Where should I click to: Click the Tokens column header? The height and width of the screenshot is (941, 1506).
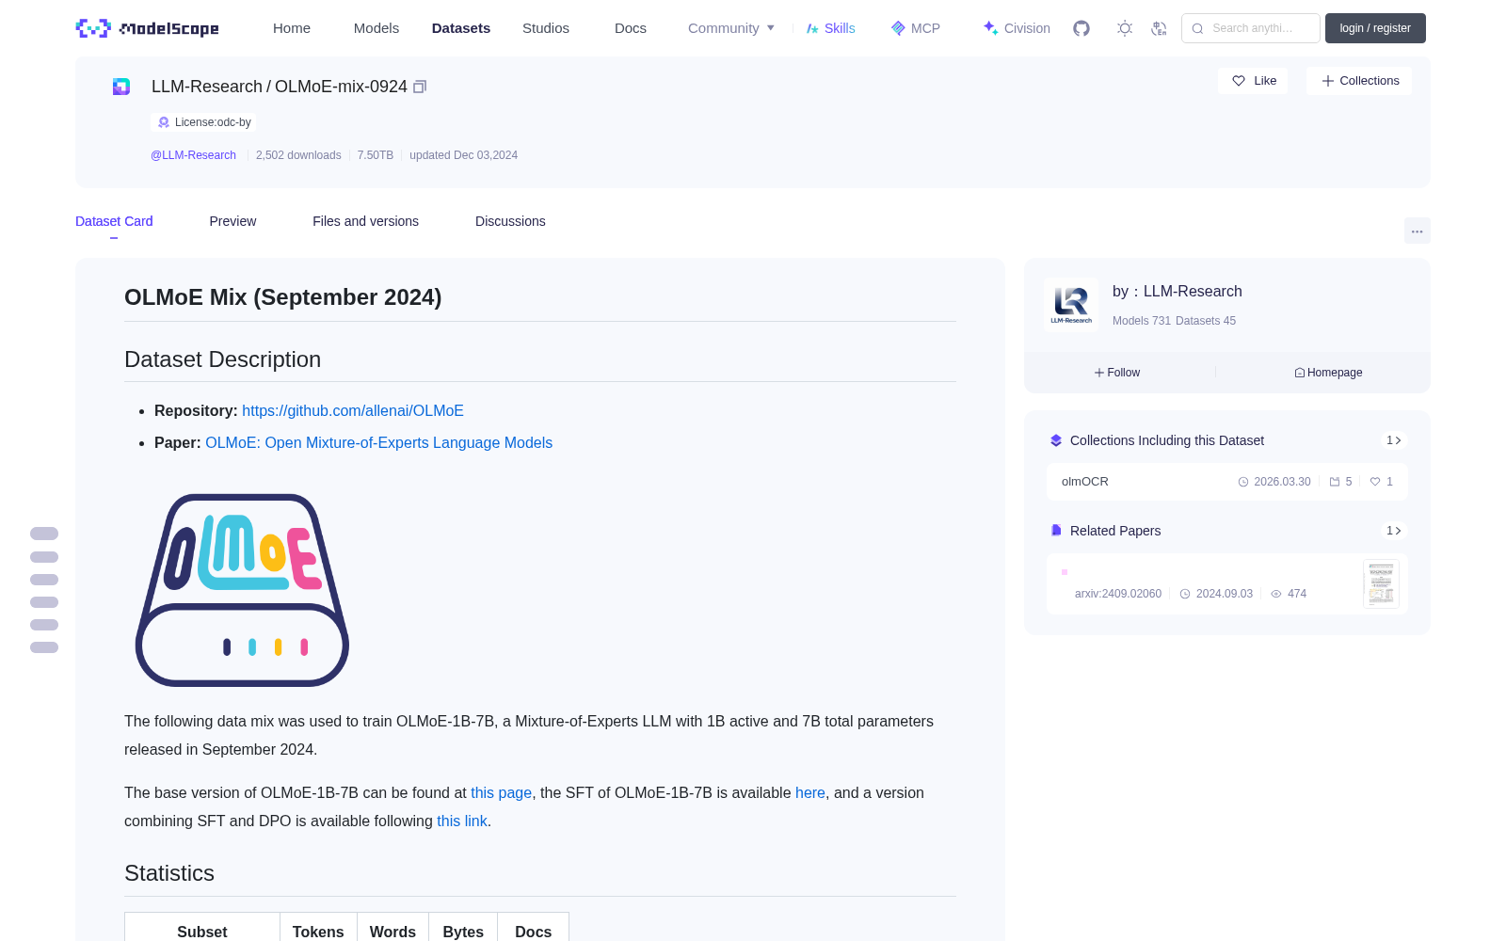(318, 932)
